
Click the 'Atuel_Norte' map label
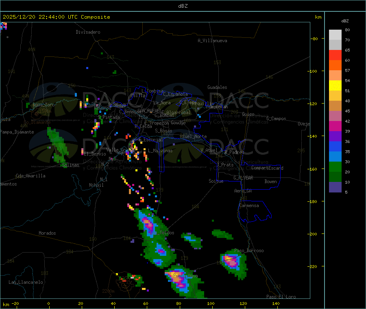click(193, 136)
